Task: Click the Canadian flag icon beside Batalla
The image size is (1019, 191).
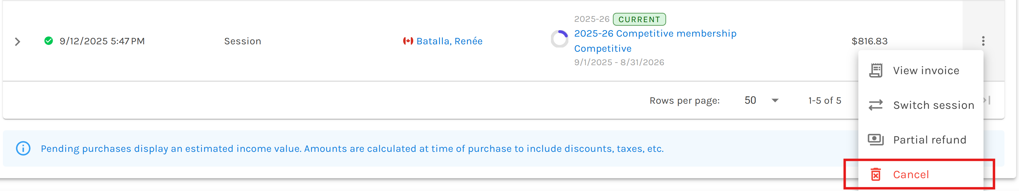Action: [x=408, y=41]
